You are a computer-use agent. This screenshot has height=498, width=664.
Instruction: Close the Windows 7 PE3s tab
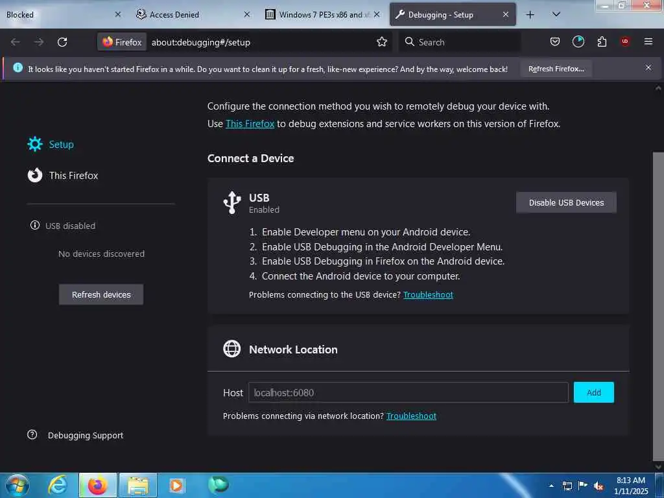coord(377,14)
